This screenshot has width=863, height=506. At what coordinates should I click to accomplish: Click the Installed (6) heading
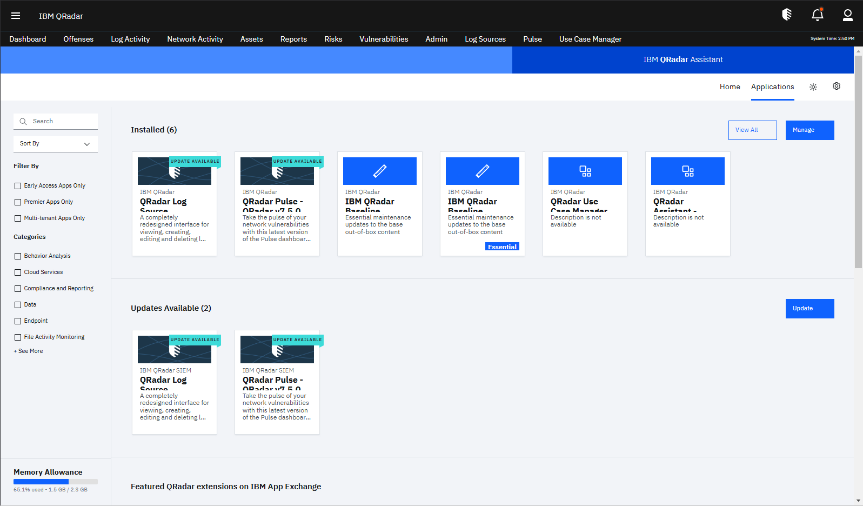154,130
